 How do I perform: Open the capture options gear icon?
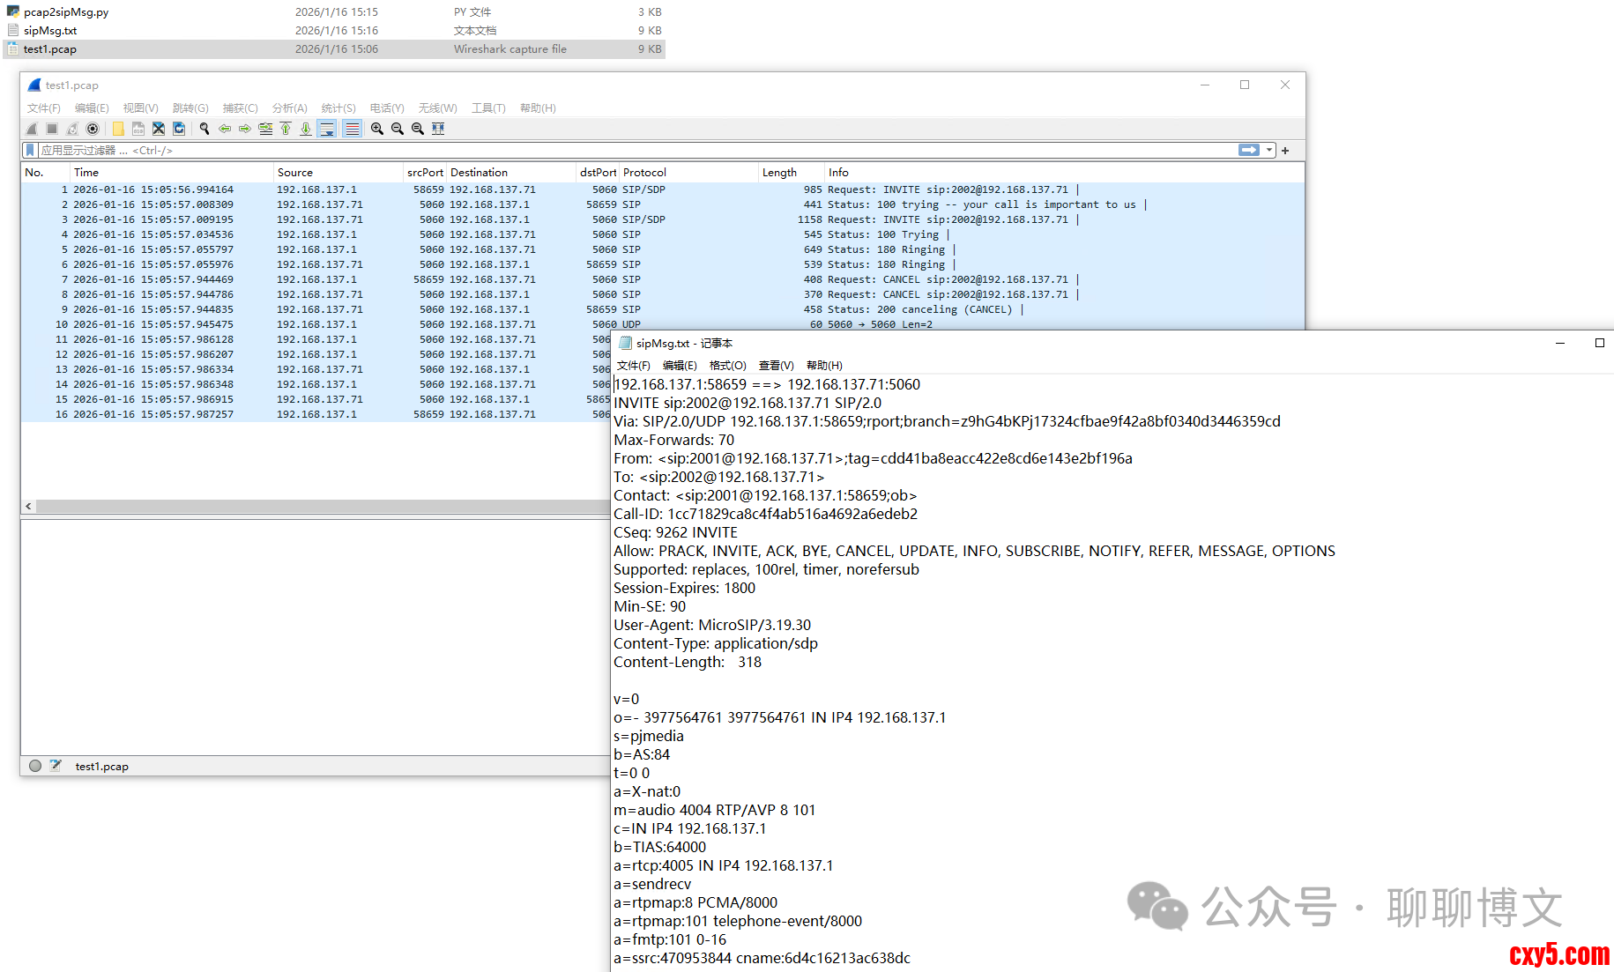[93, 129]
